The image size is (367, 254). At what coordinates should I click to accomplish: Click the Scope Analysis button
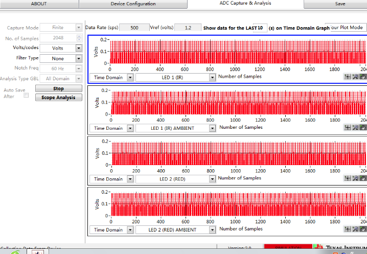(x=58, y=98)
